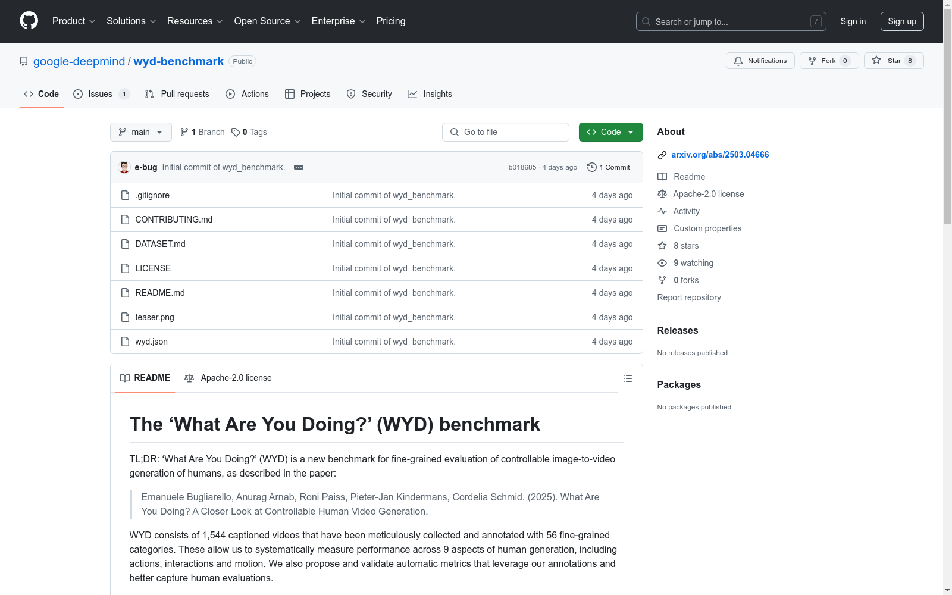The height and width of the screenshot is (595, 952).
Task: Click the file icon next to .gitignore
Action: tap(125, 195)
